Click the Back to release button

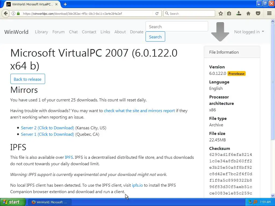coord(28,79)
